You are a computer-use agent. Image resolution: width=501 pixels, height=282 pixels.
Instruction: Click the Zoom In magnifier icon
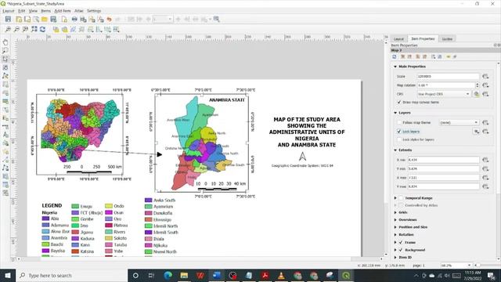[8, 30]
